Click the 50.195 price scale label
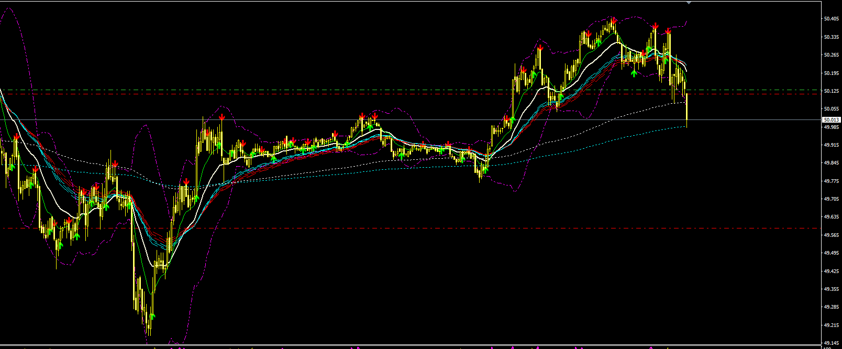The image size is (842, 349). (x=830, y=73)
